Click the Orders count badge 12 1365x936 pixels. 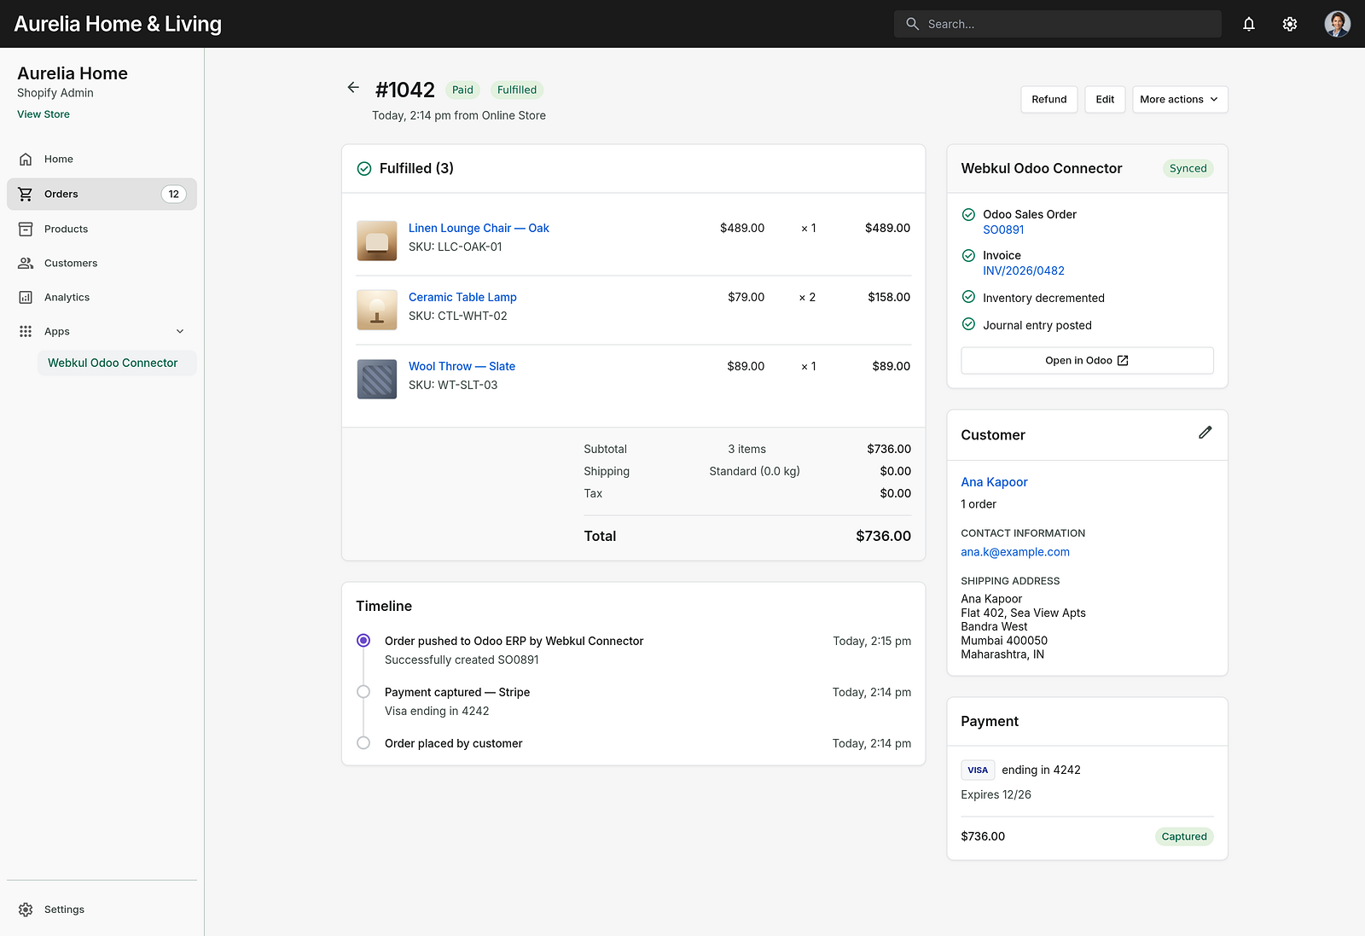173,194
